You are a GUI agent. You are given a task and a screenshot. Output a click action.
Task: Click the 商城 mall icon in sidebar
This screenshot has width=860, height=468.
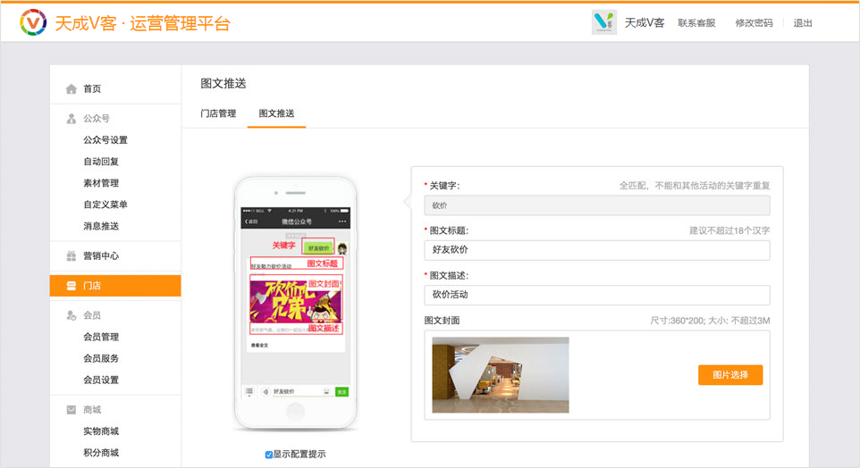click(72, 410)
